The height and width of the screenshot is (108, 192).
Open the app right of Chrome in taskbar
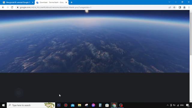point(121,105)
